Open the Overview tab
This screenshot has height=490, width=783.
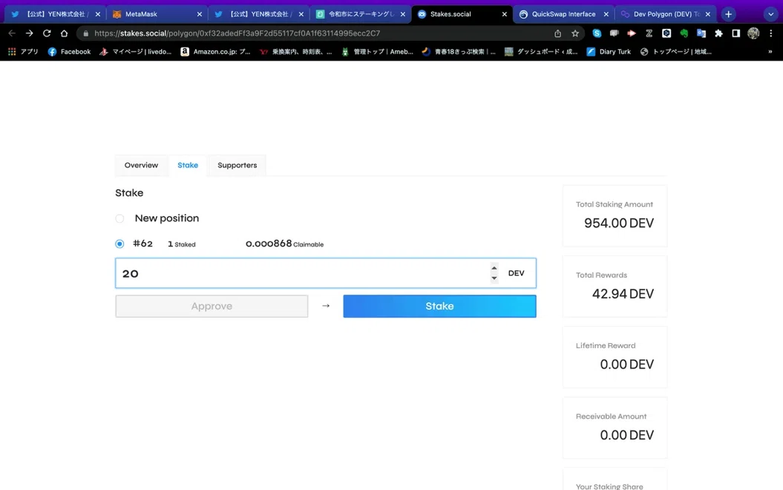coord(141,166)
